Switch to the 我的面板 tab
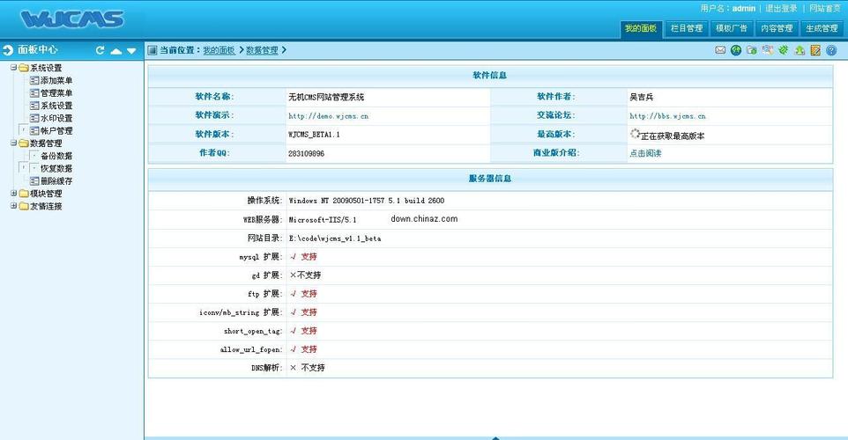The width and height of the screenshot is (848, 440). click(x=641, y=28)
